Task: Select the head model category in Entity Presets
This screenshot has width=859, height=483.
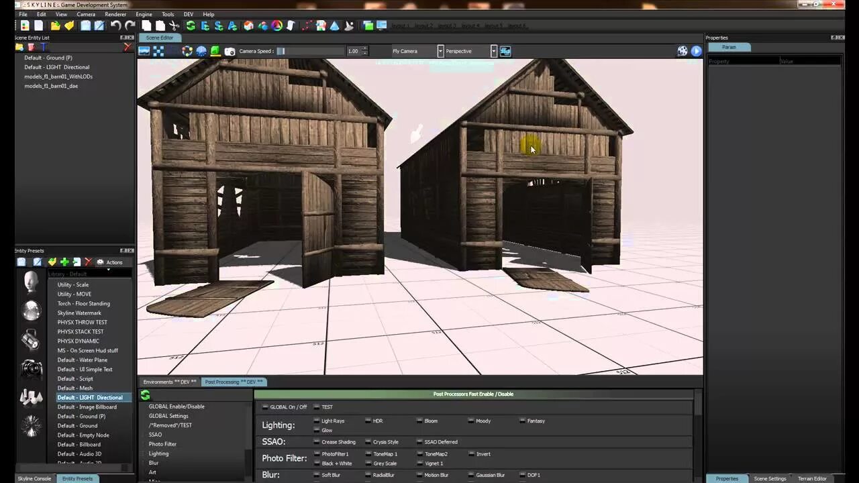Action: pyautogui.click(x=31, y=282)
